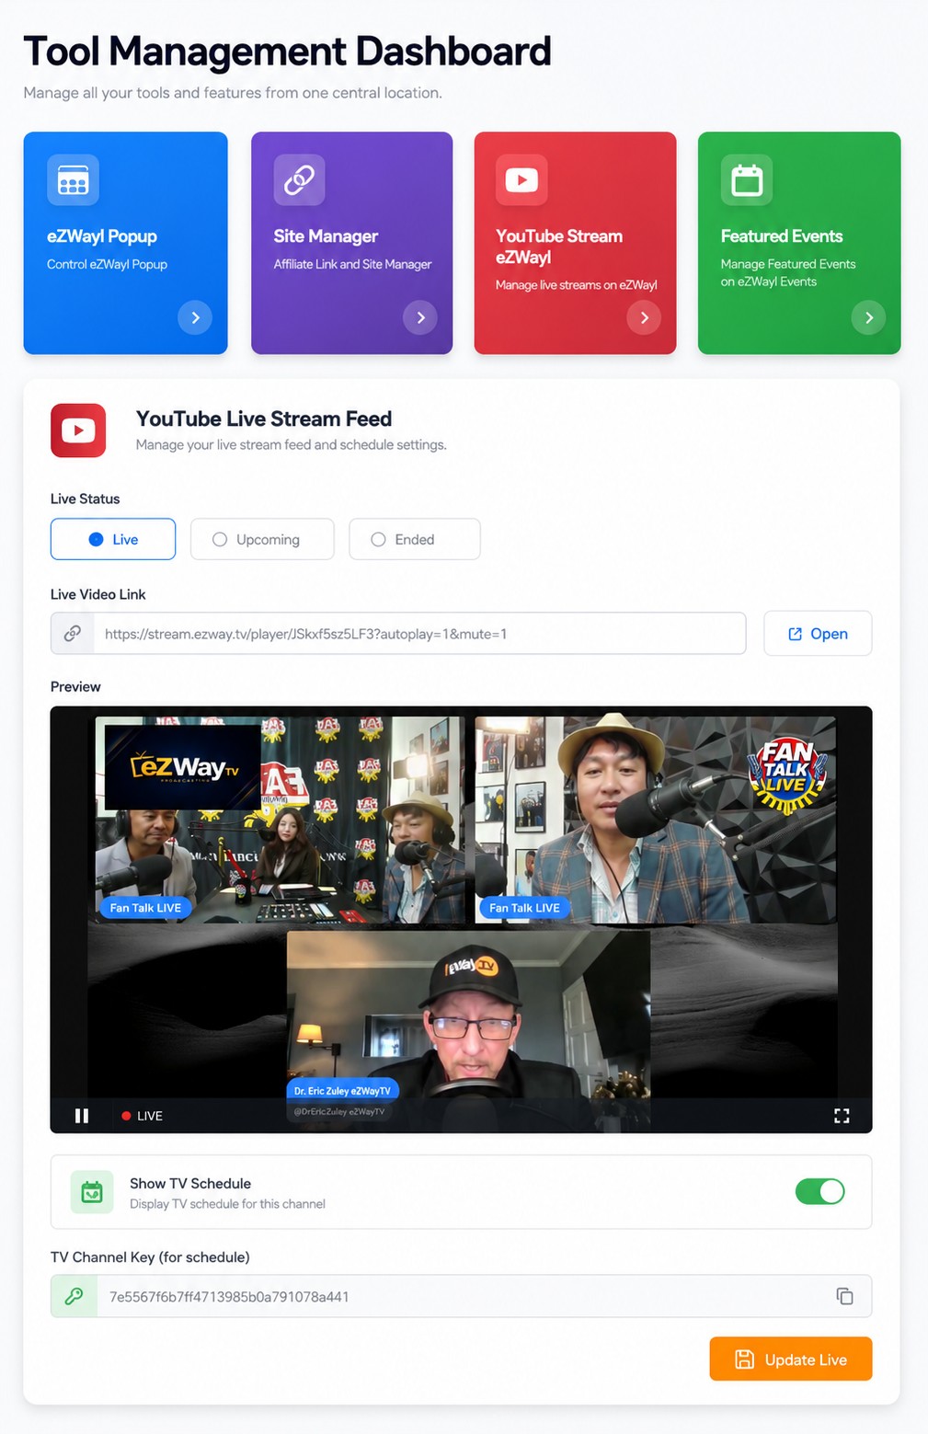Open eZWayl Popup card arrow
This screenshot has height=1434, width=928.
pyautogui.click(x=195, y=317)
